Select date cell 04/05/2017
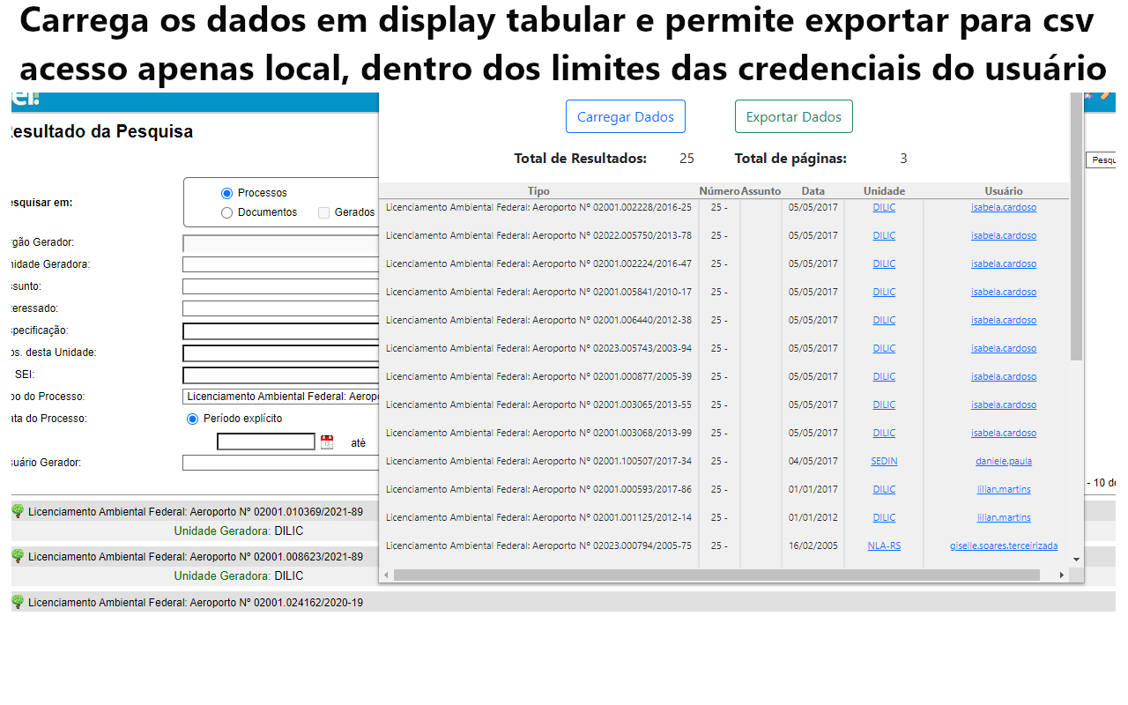The image size is (1128, 705). click(813, 461)
